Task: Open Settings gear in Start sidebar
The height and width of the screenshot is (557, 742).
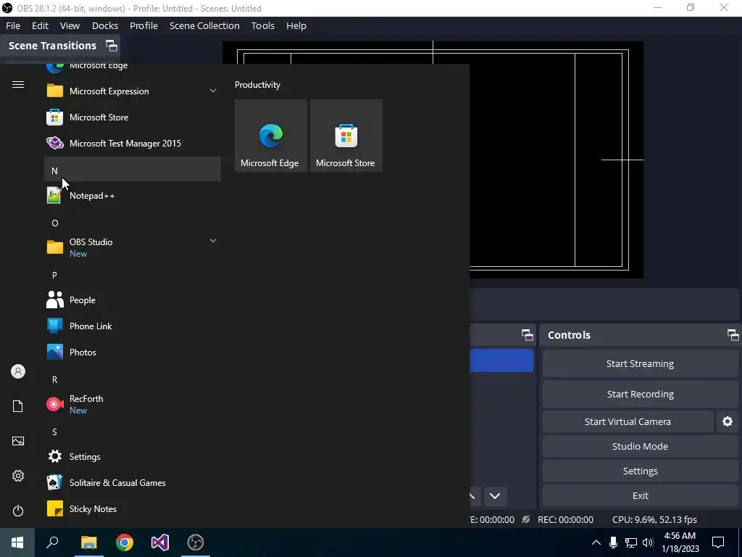Action: 18,476
